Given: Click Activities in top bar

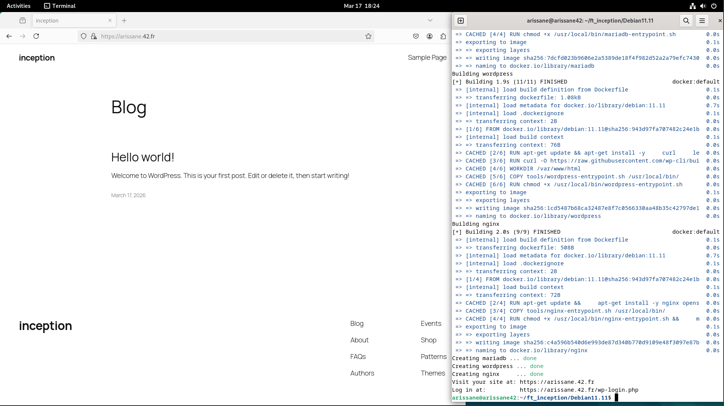Looking at the screenshot, I should (18, 6).
